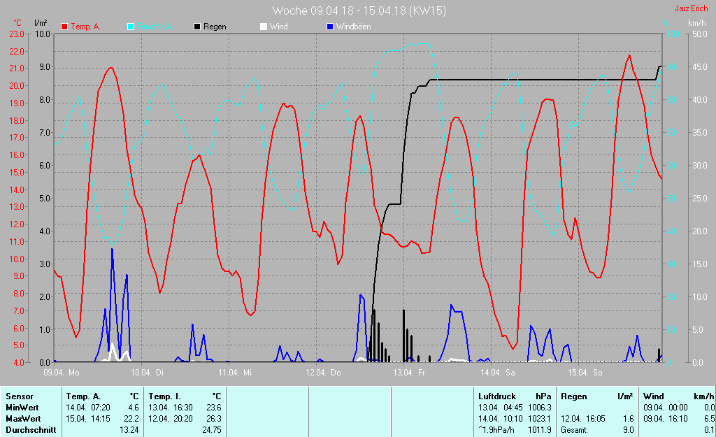Click the '13.24' average temperature value
This screenshot has width=716, height=437.
click(x=129, y=430)
